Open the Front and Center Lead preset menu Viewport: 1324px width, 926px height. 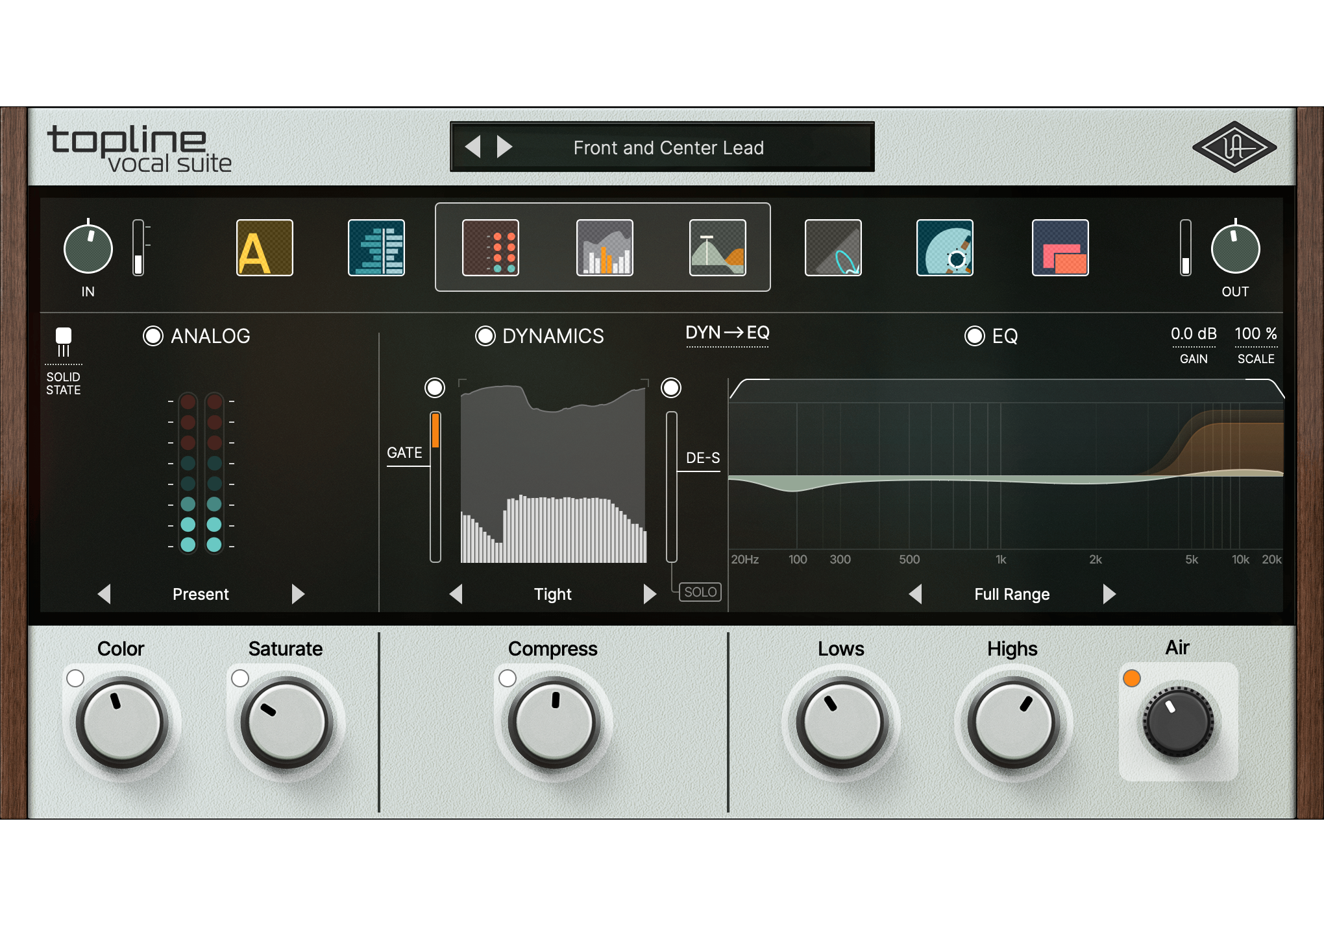(x=668, y=148)
